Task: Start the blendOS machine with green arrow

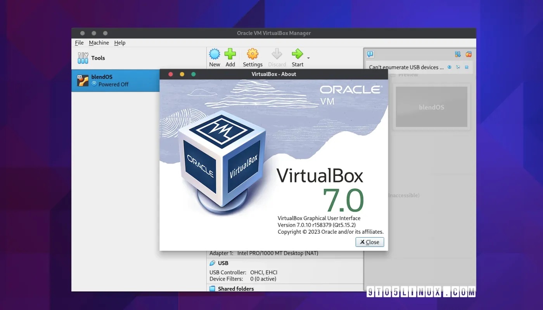Action: point(297,54)
